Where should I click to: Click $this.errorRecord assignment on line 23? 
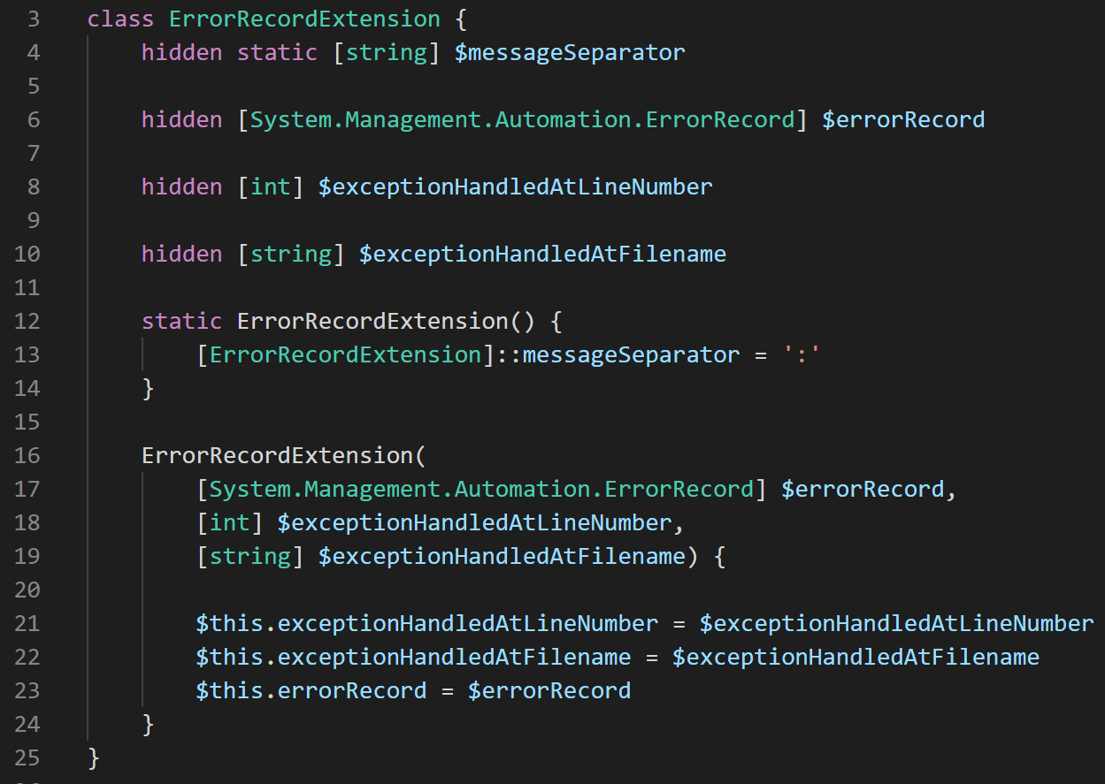(x=311, y=690)
